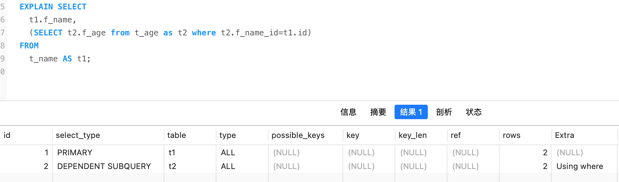619x182 pixels.
Task: Click the t2 cell in table column
Action: (x=172, y=166)
